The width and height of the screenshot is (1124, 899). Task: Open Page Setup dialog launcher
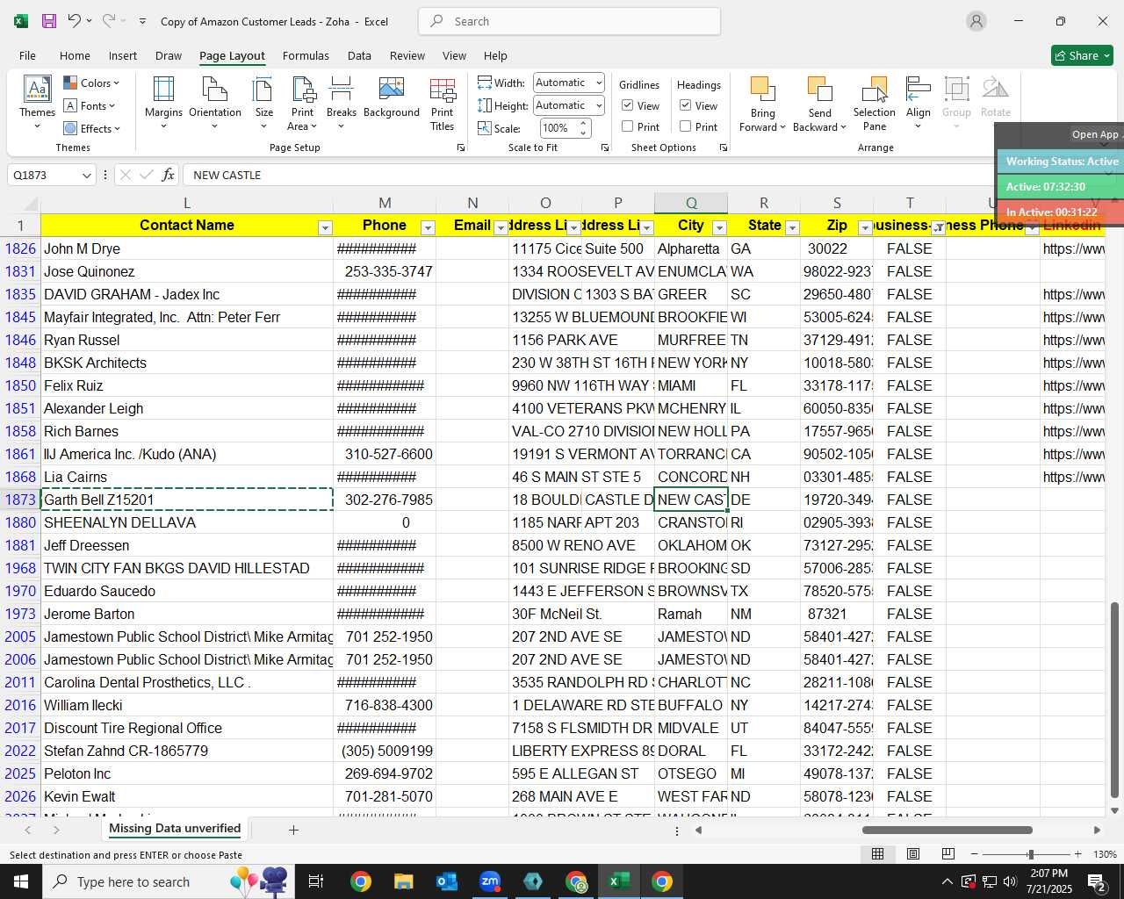(x=461, y=148)
